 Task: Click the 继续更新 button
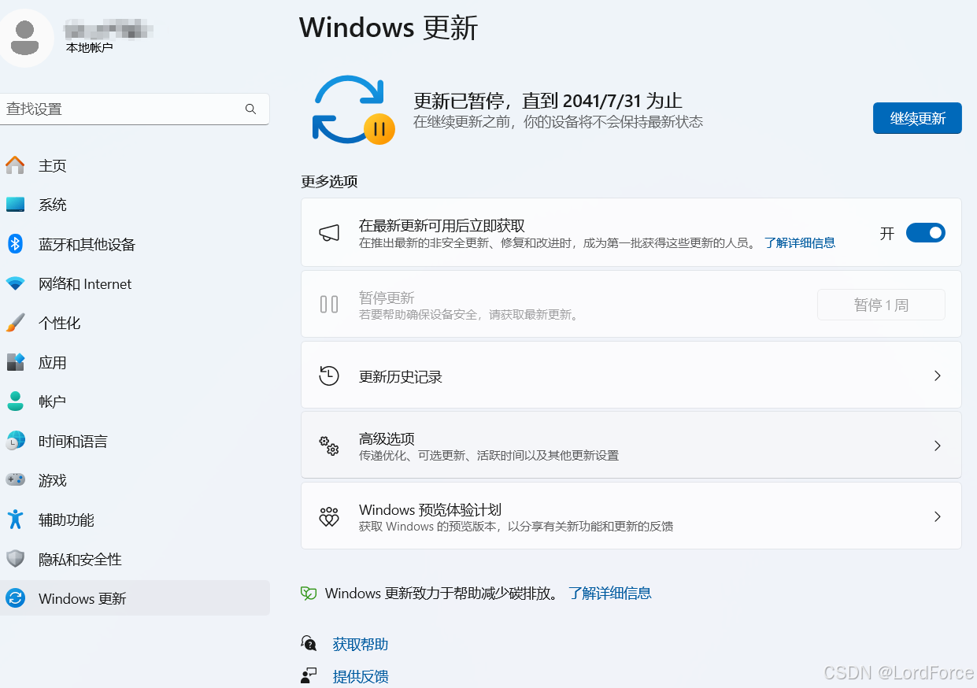point(917,118)
